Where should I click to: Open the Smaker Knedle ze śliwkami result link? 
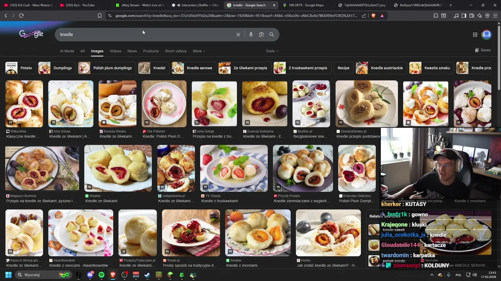click(x=101, y=201)
